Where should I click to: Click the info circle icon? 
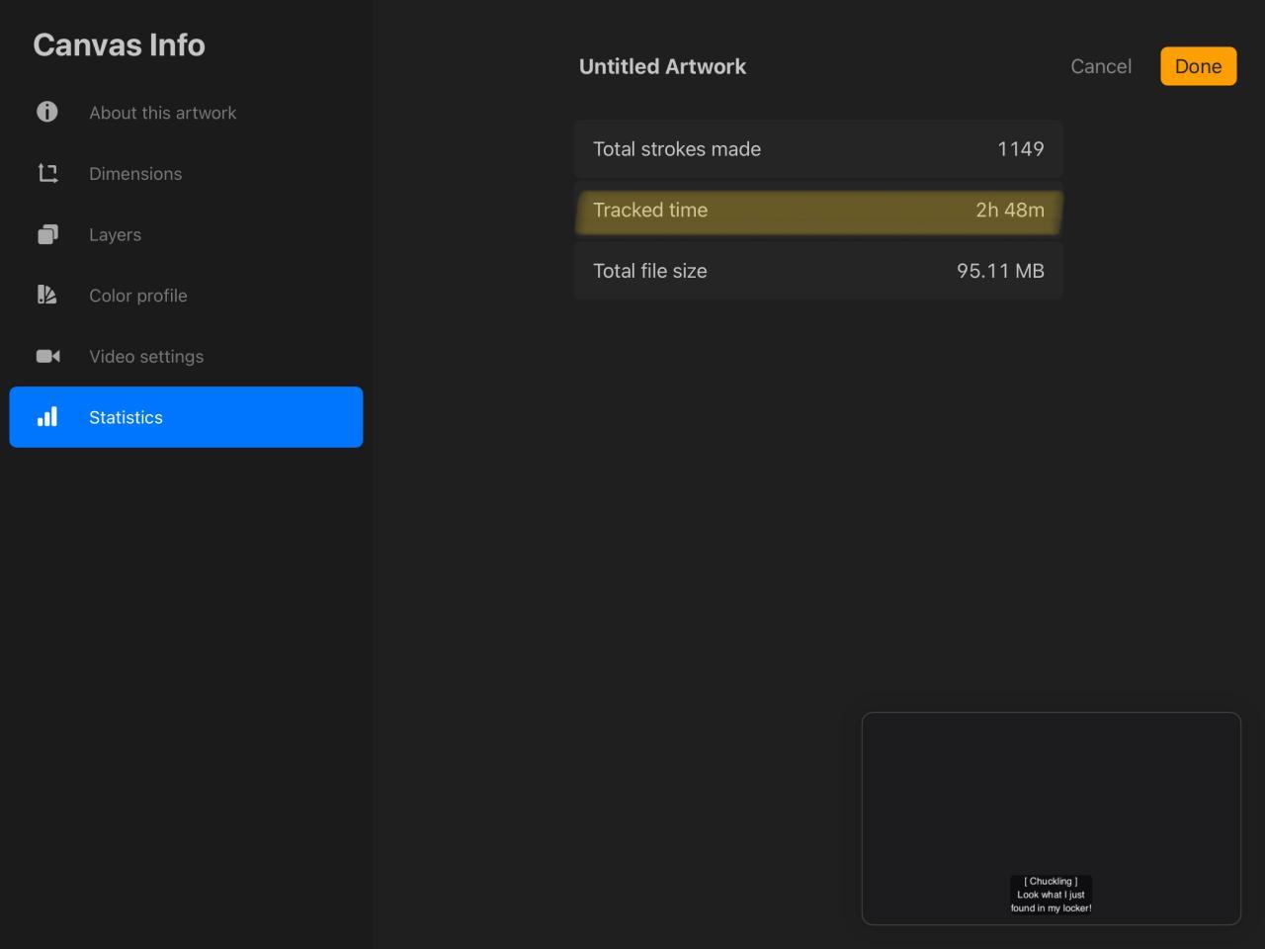click(x=46, y=112)
